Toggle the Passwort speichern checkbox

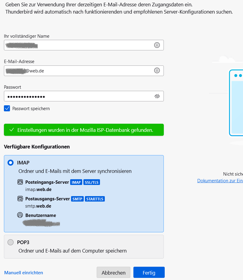7,108
